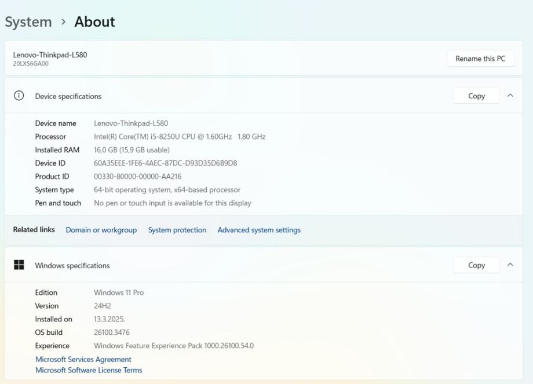Copy the Windows specifications
This screenshot has width=533, height=384.
(476, 265)
